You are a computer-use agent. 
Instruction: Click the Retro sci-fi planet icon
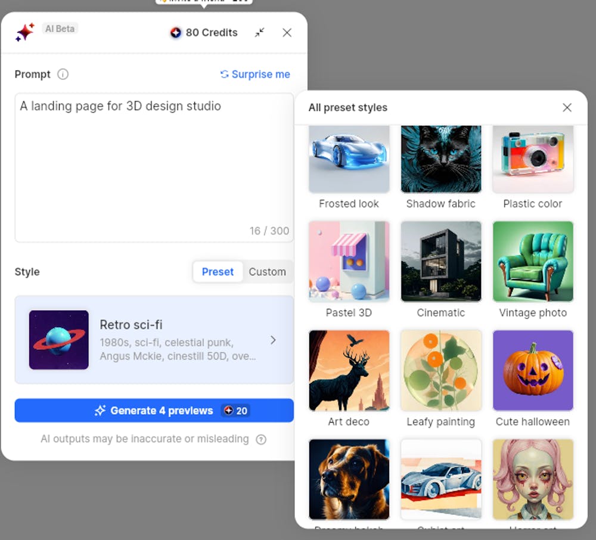point(58,340)
